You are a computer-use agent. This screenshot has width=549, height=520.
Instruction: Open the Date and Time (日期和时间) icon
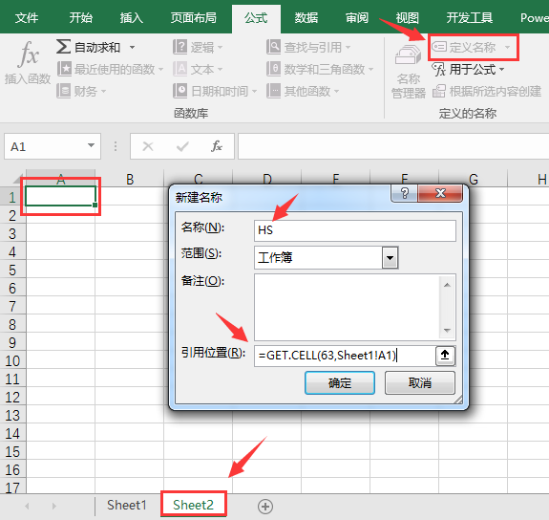tap(179, 91)
